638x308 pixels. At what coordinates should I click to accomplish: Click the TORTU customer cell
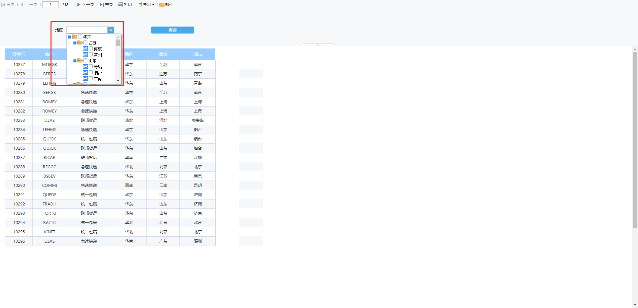(x=50, y=213)
